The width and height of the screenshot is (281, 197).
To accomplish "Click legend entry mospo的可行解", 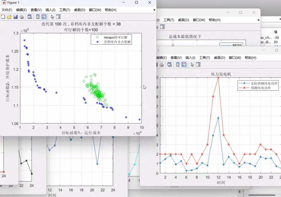I will (x=116, y=37).
